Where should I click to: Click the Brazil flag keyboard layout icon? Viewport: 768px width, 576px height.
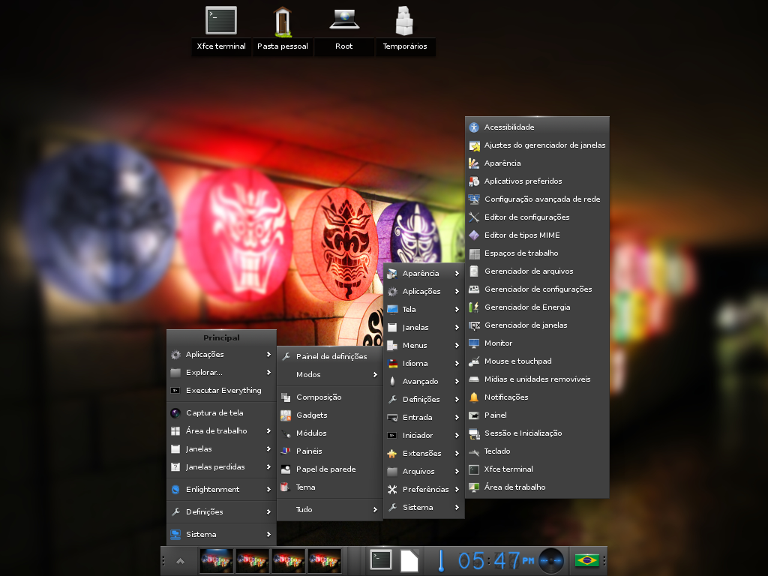click(x=586, y=559)
